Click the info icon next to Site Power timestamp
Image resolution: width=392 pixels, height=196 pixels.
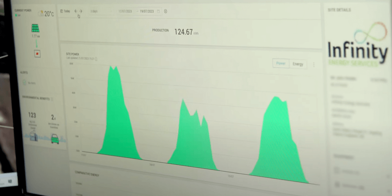[96, 58]
